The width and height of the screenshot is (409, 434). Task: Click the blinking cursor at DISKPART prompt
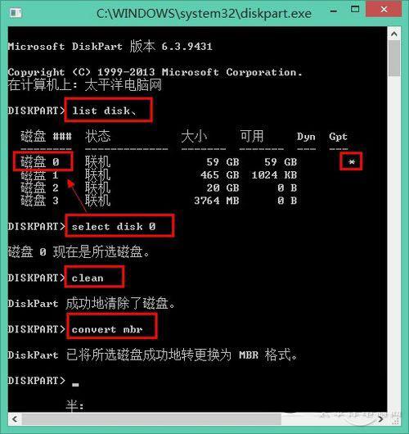75,384
